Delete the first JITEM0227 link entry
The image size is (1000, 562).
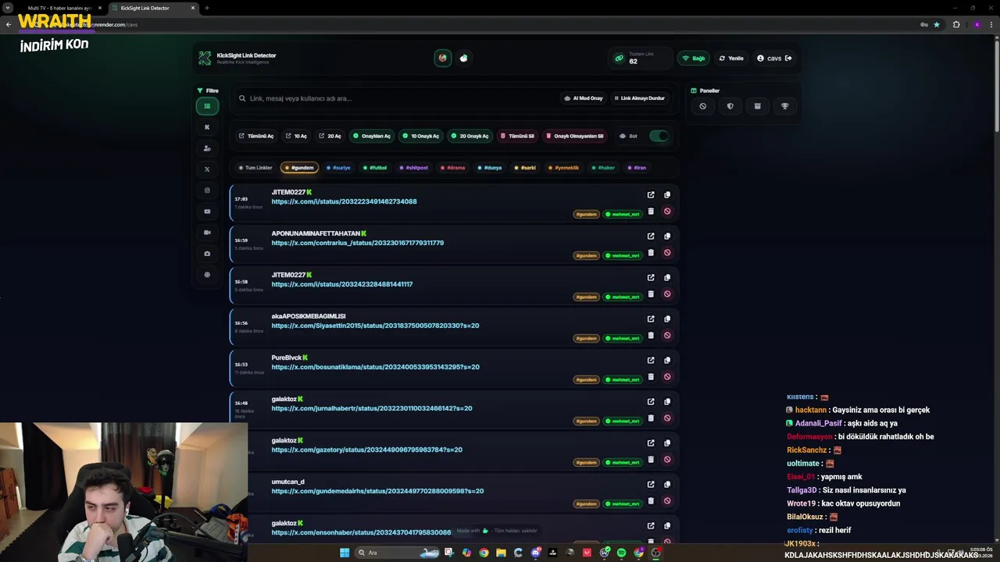(651, 211)
